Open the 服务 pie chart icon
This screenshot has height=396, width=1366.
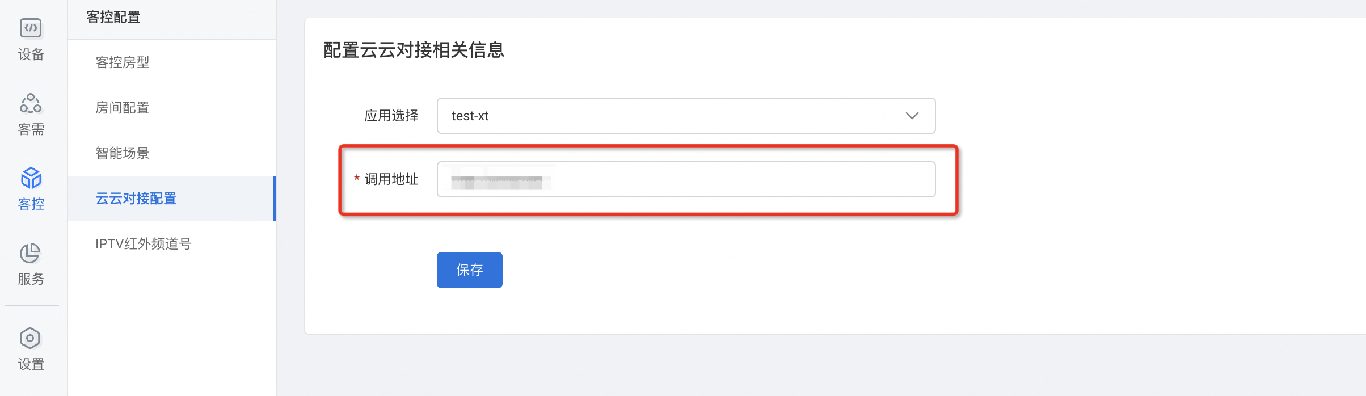tap(31, 253)
